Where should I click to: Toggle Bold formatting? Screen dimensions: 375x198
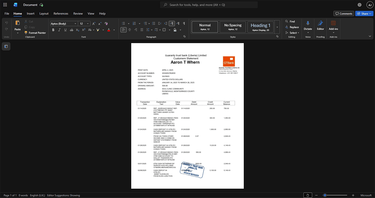53,30
